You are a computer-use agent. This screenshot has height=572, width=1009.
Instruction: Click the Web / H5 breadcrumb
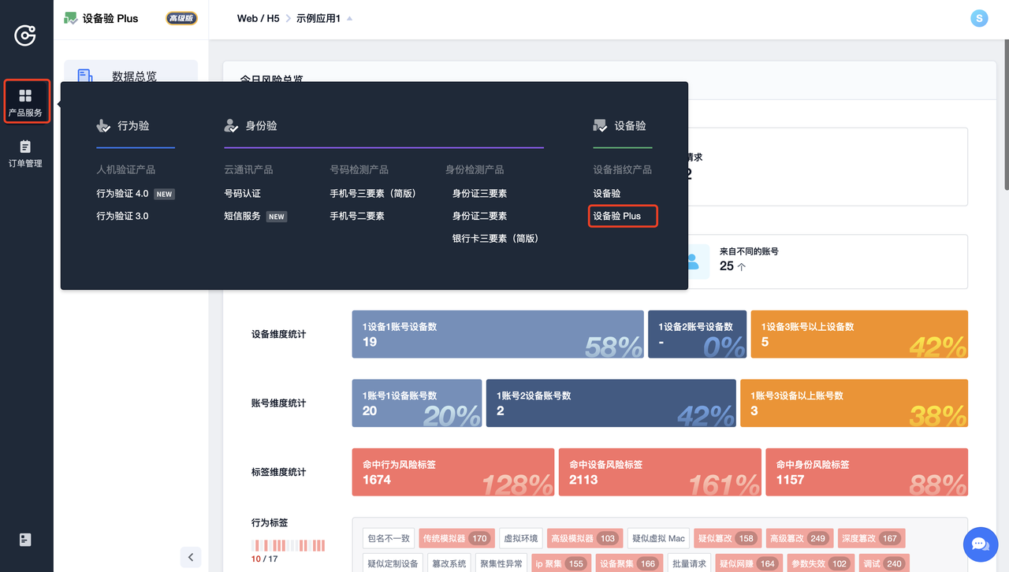258,18
